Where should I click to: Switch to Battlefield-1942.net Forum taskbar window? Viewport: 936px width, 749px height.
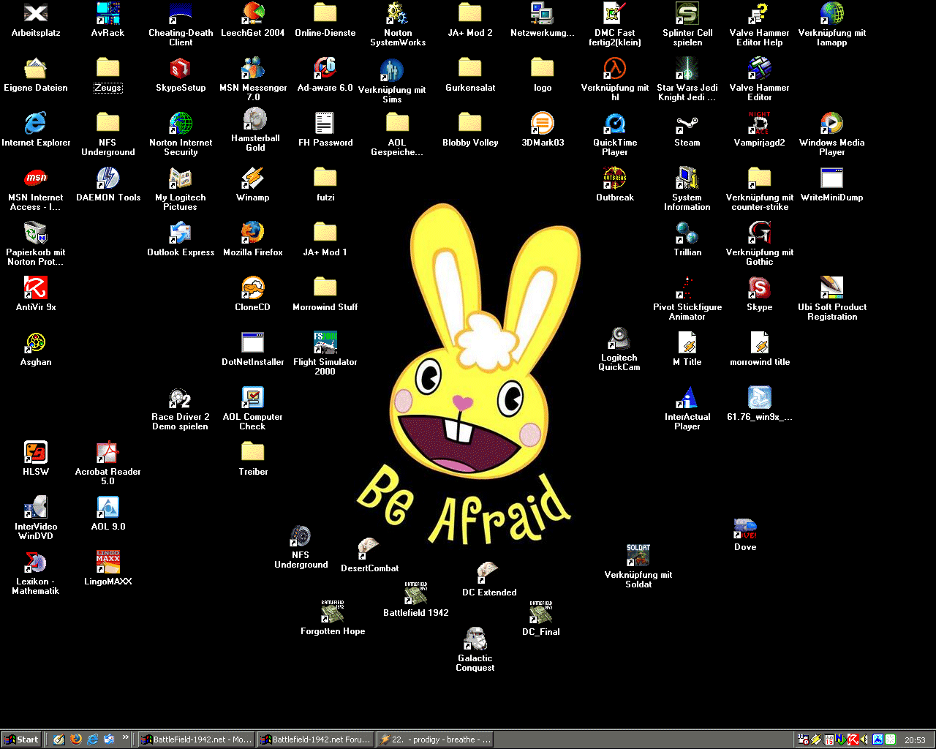point(316,739)
